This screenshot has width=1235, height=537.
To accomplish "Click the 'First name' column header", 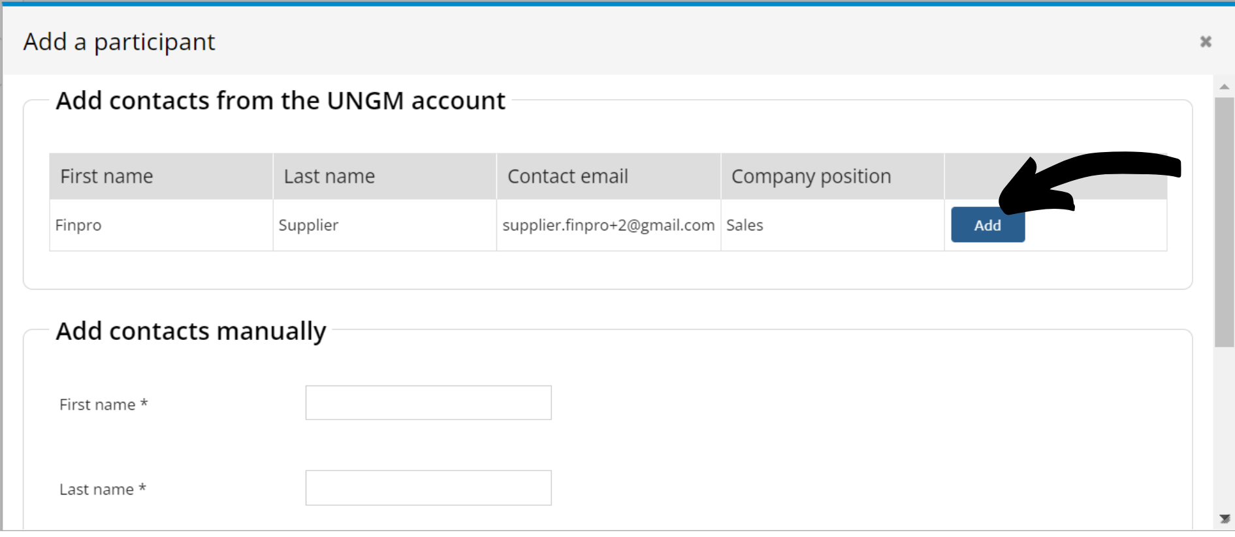I will click(x=161, y=176).
